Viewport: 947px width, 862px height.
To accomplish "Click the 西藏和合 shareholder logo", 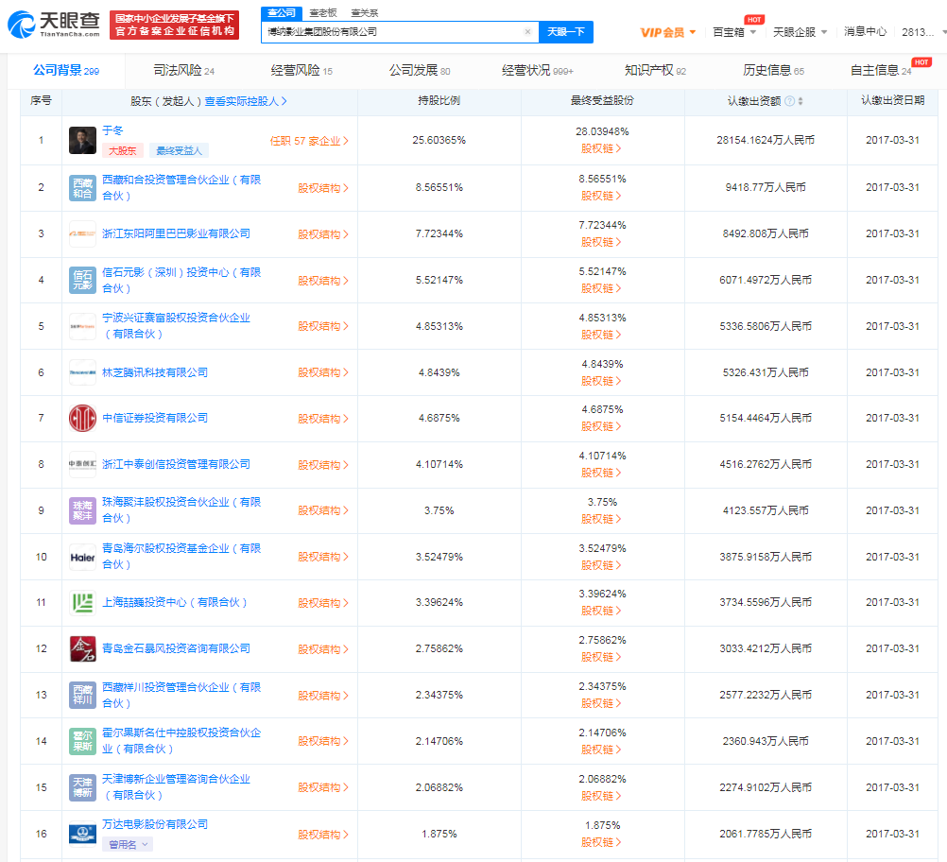I will [83, 188].
